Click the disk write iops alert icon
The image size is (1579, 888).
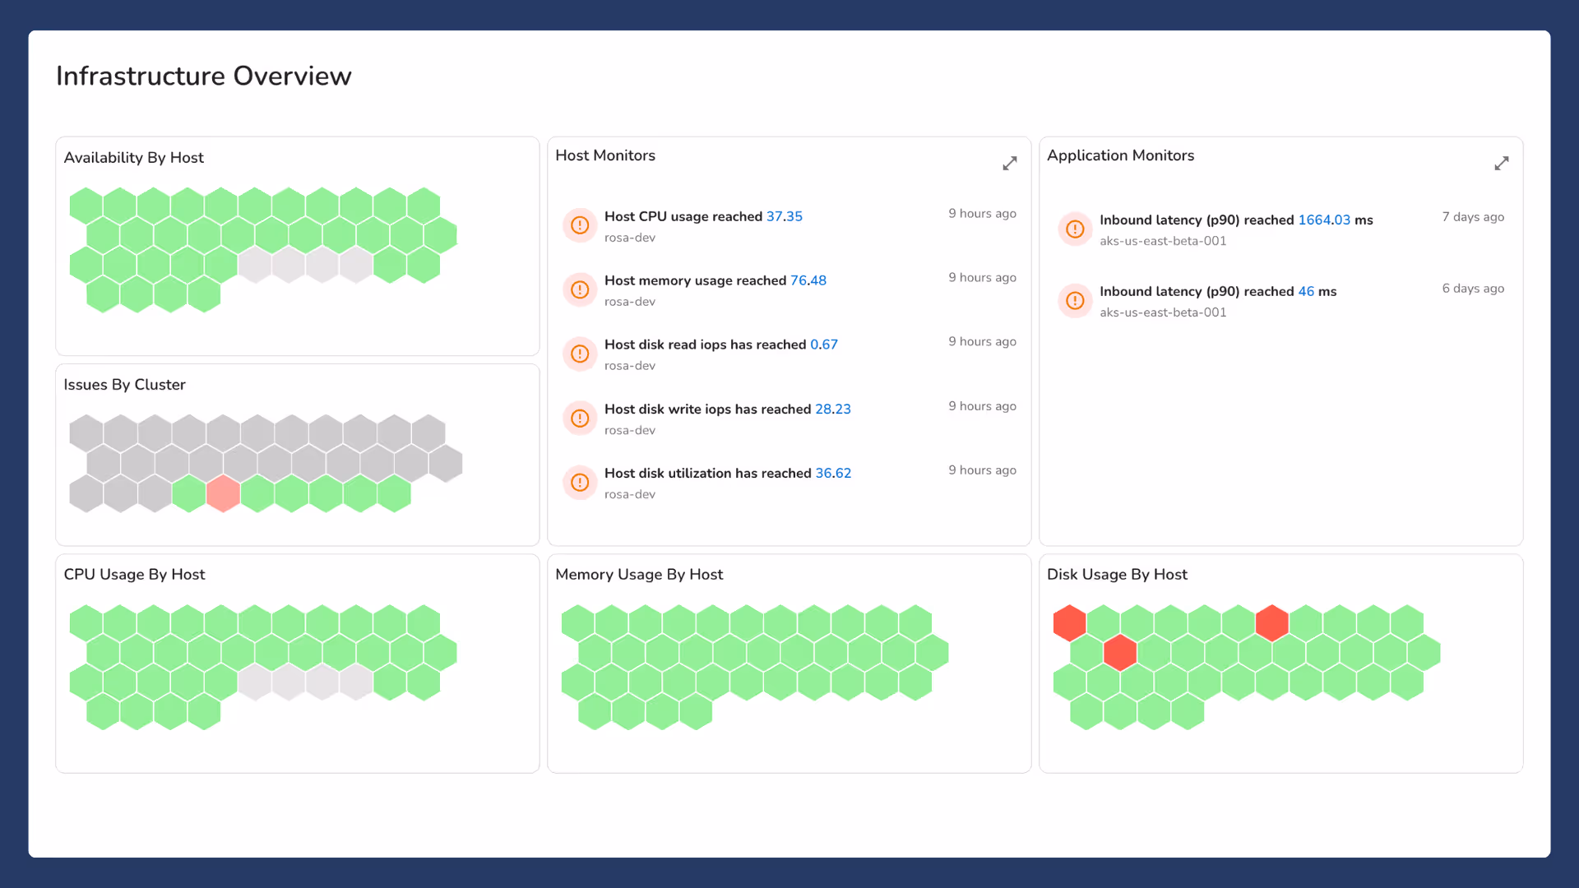coord(580,418)
